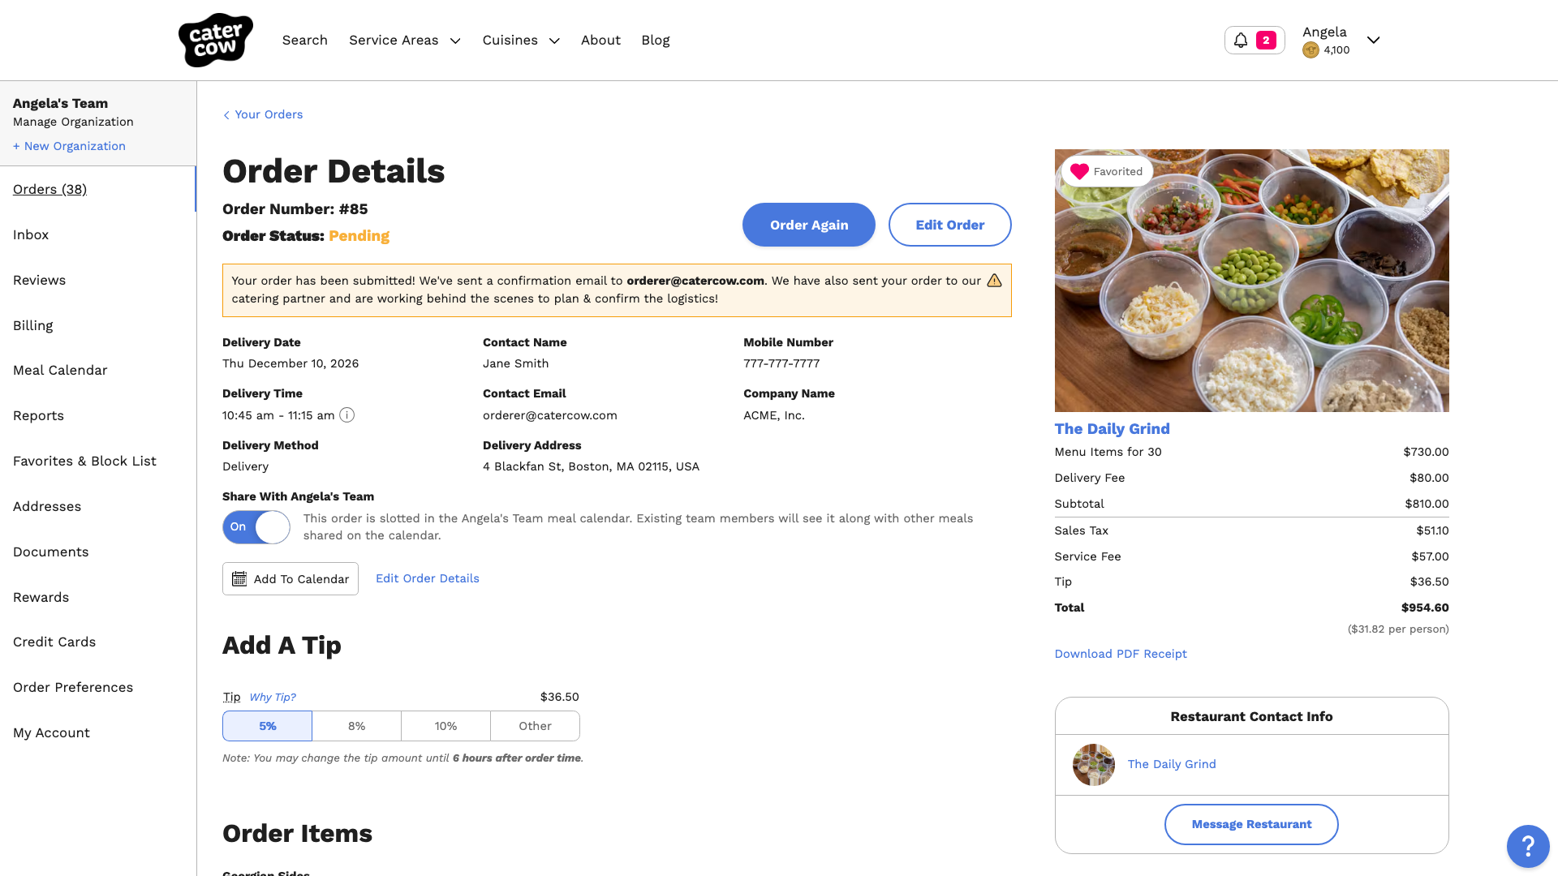This screenshot has height=876, width=1558.
Task: Open The Daily Grind title link
Action: 1112,429
